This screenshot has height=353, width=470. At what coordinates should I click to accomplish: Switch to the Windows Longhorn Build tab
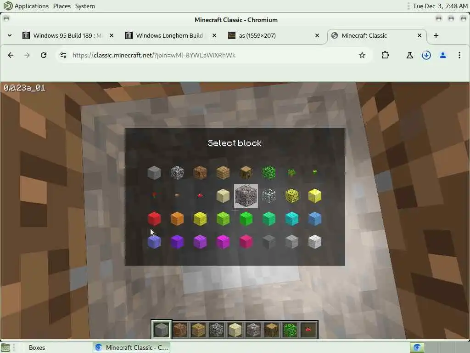tap(171, 35)
